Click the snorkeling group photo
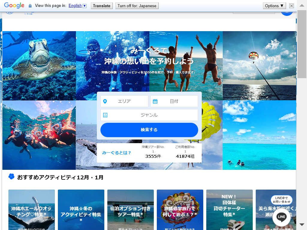This screenshot has width=307, height=230. [39, 135]
